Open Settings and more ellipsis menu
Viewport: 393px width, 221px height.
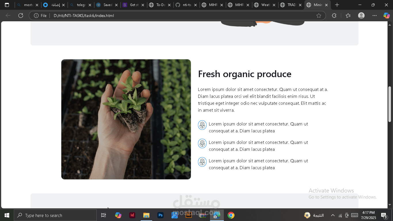click(374, 16)
